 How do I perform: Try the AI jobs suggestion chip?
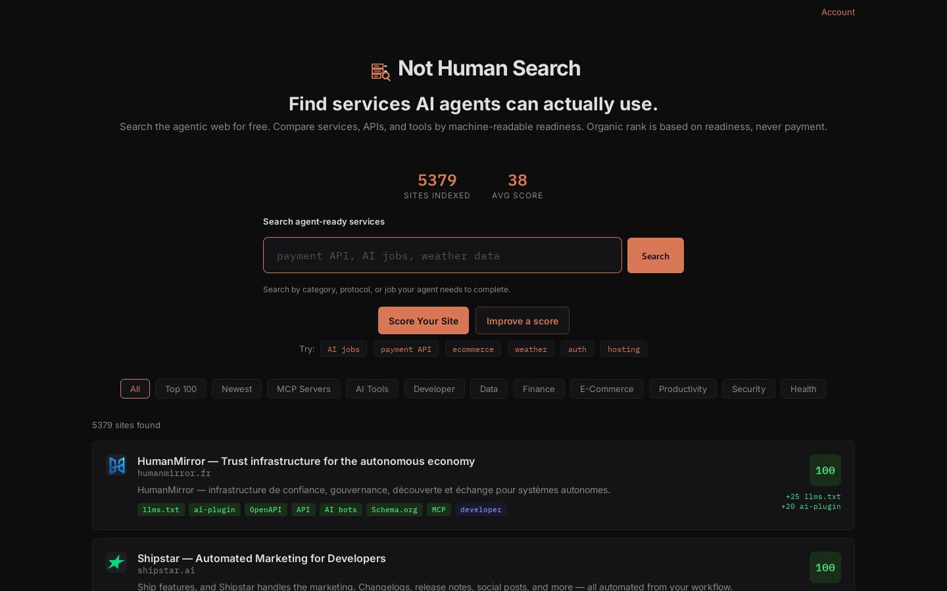(x=344, y=349)
